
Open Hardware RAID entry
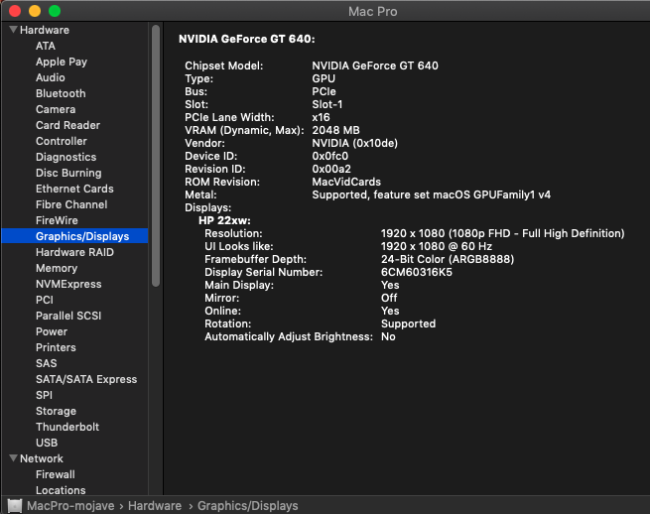pyautogui.click(x=74, y=252)
